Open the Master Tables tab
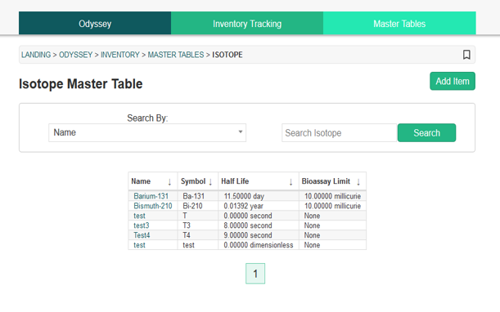 pos(399,23)
